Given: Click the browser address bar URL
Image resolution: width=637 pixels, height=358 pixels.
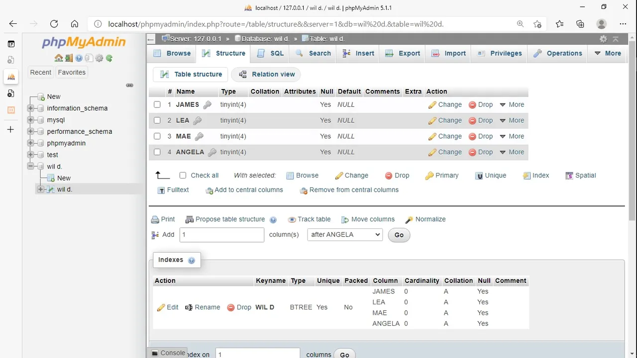Looking at the screenshot, I should (x=276, y=24).
